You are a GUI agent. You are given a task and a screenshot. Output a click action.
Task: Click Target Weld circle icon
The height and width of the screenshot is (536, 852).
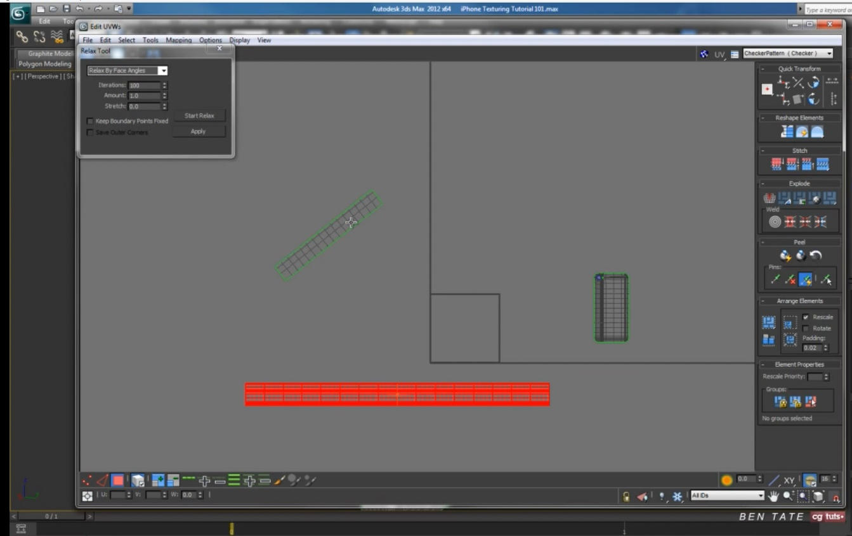[775, 222]
